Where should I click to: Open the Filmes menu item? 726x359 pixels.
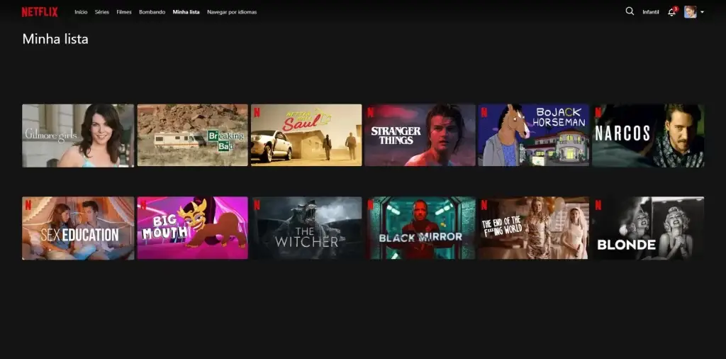124,12
